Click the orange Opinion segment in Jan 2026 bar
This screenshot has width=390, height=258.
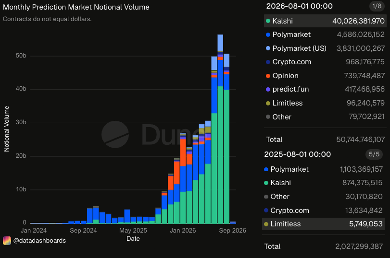pos(183,152)
